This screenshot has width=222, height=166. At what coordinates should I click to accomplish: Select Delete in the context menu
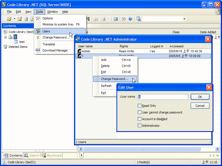(x=115, y=66)
